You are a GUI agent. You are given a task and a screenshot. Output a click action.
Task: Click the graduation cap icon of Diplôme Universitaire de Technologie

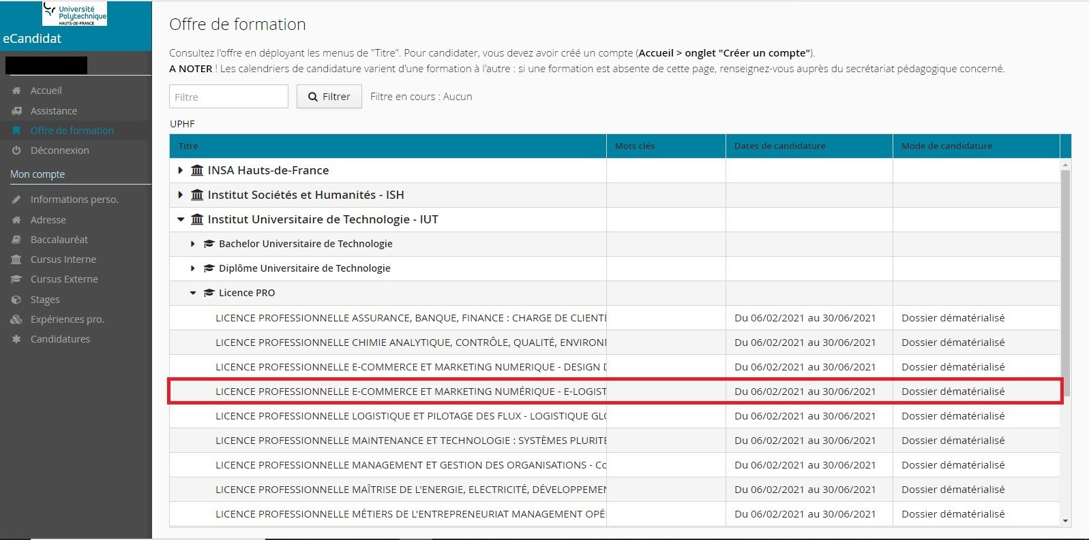(209, 268)
